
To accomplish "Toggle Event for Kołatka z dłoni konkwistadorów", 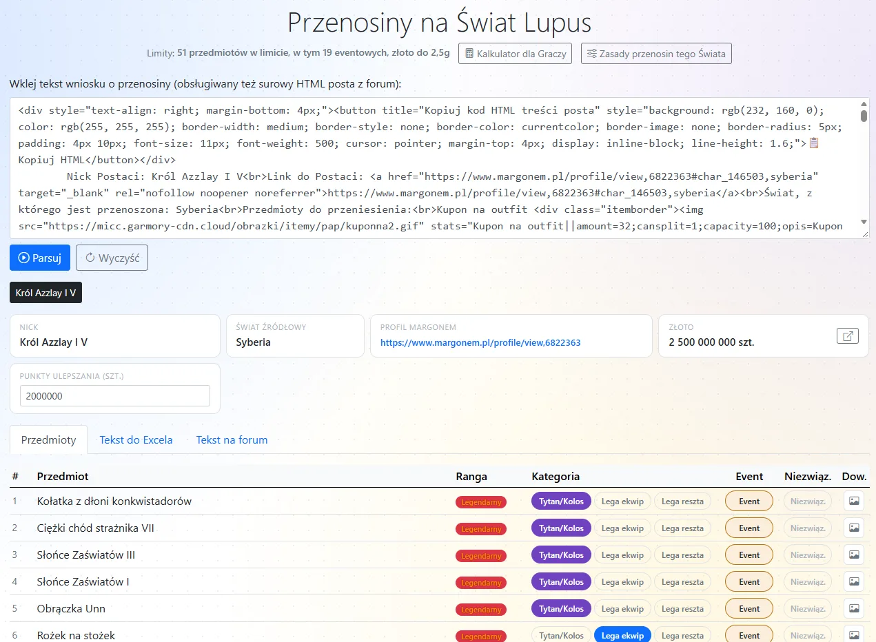I will [749, 501].
